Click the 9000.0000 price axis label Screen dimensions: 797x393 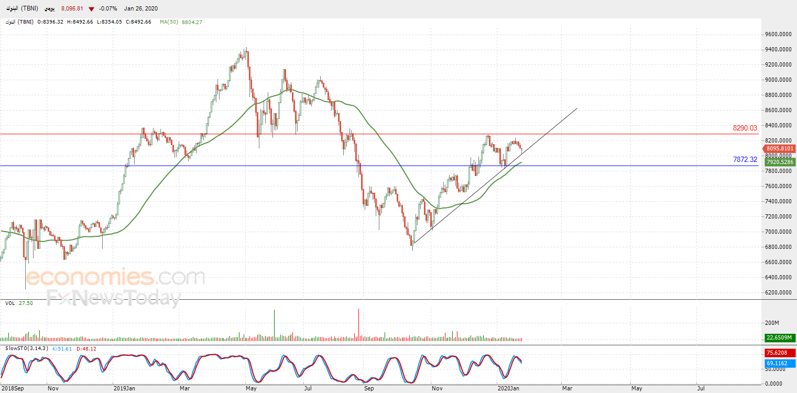coord(778,80)
